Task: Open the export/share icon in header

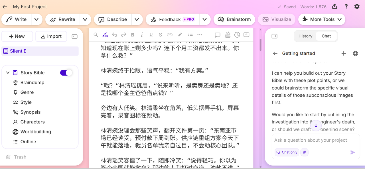Action: click(x=335, y=7)
